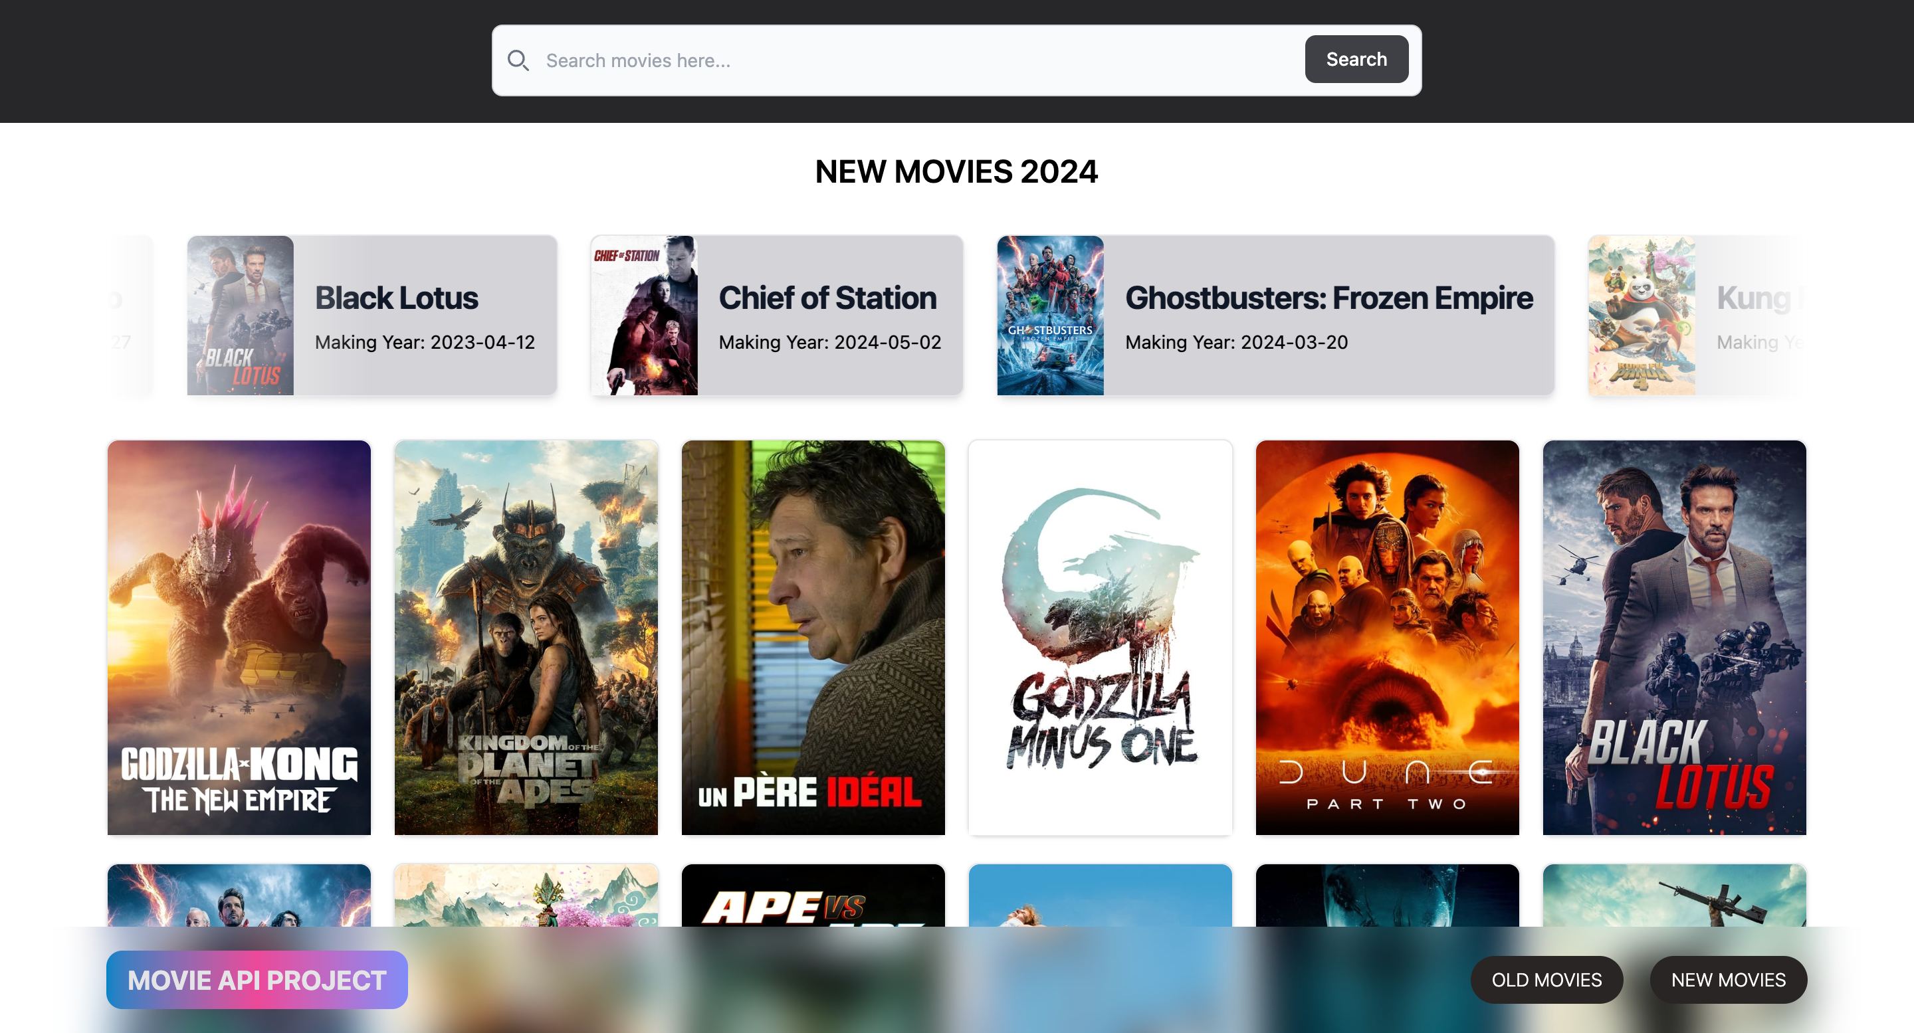Select the Kung Fu Panda carousel poster
The width and height of the screenshot is (1914, 1033).
[1642, 315]
